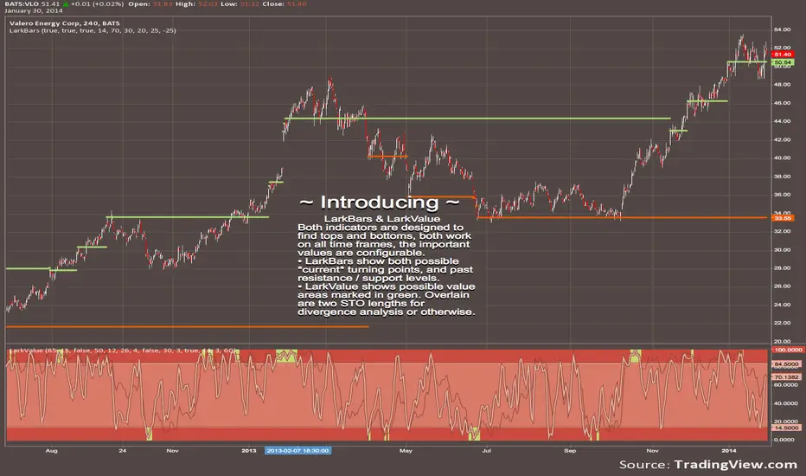This screenshot has width=806, height=476.
Task: Click the 70.1382 current indicator value label
Action: click(x=786, y=377)
